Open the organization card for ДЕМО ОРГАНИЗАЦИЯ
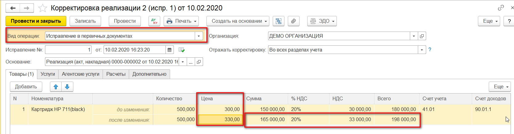514x134 pixels. 422,36
